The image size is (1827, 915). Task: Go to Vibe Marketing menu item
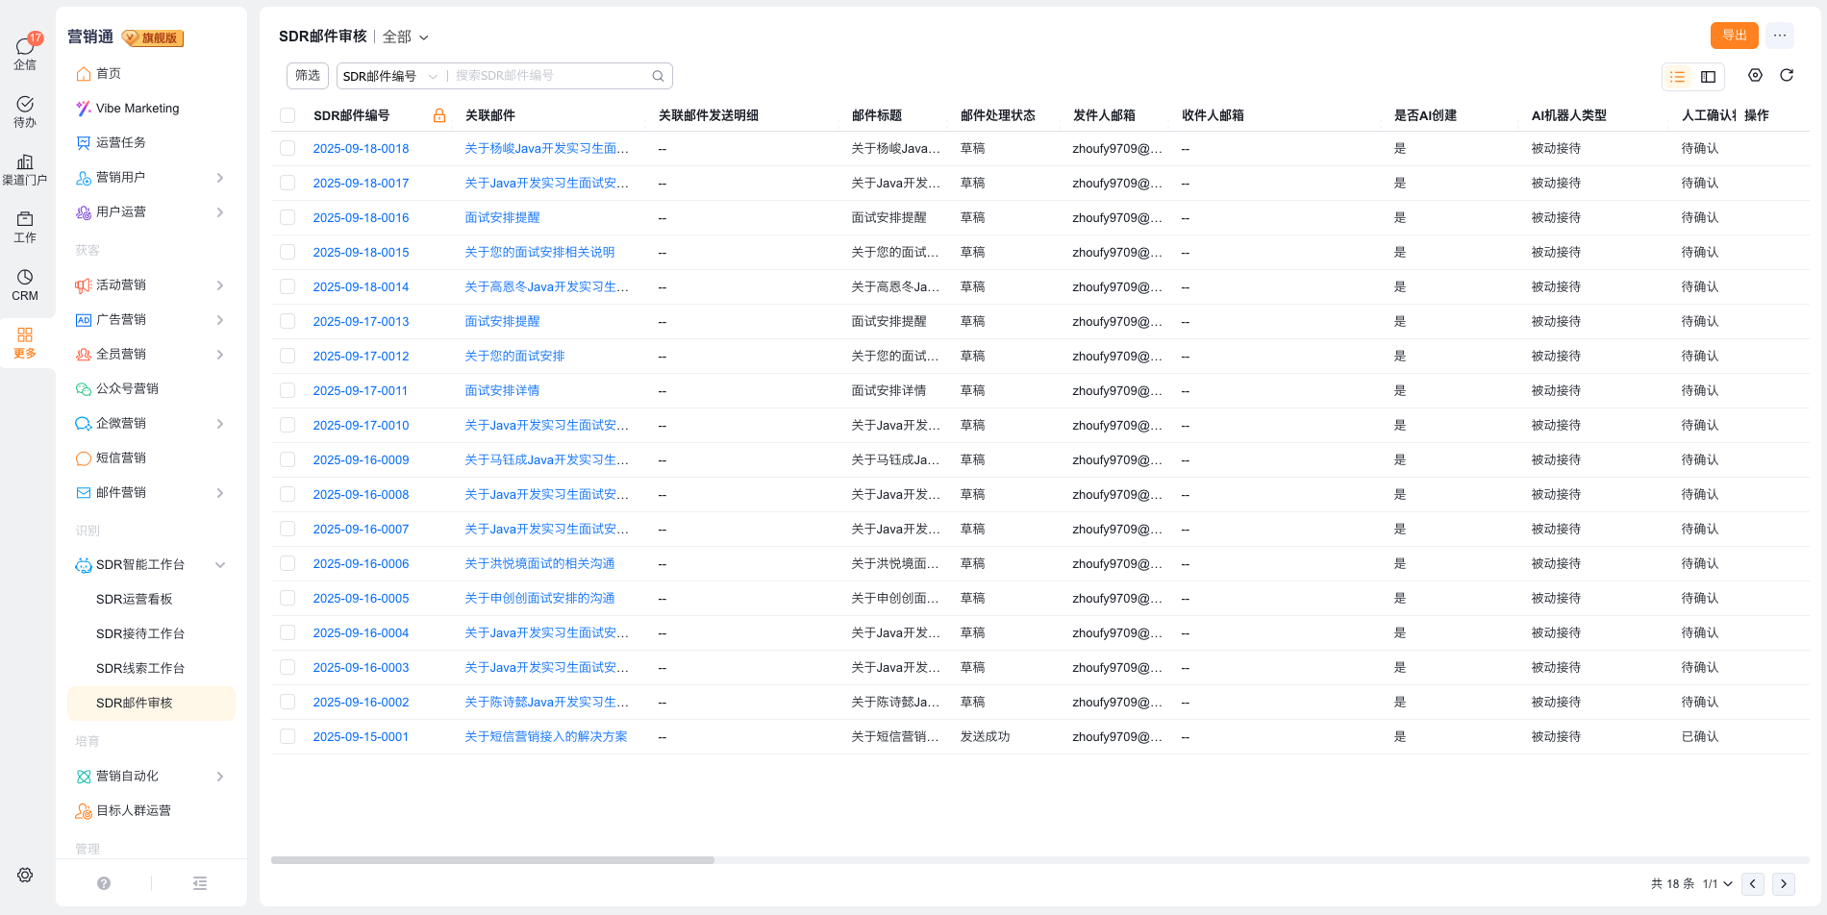(x=138, y=109)
